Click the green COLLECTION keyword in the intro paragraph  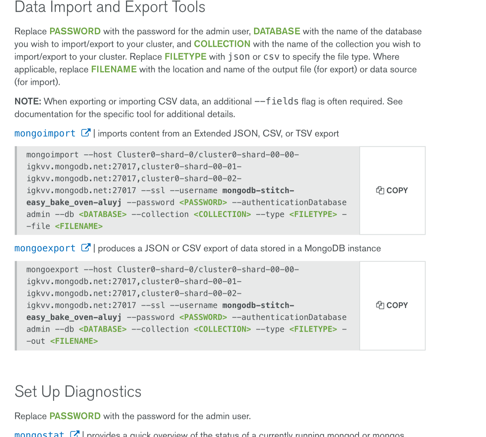222,44
